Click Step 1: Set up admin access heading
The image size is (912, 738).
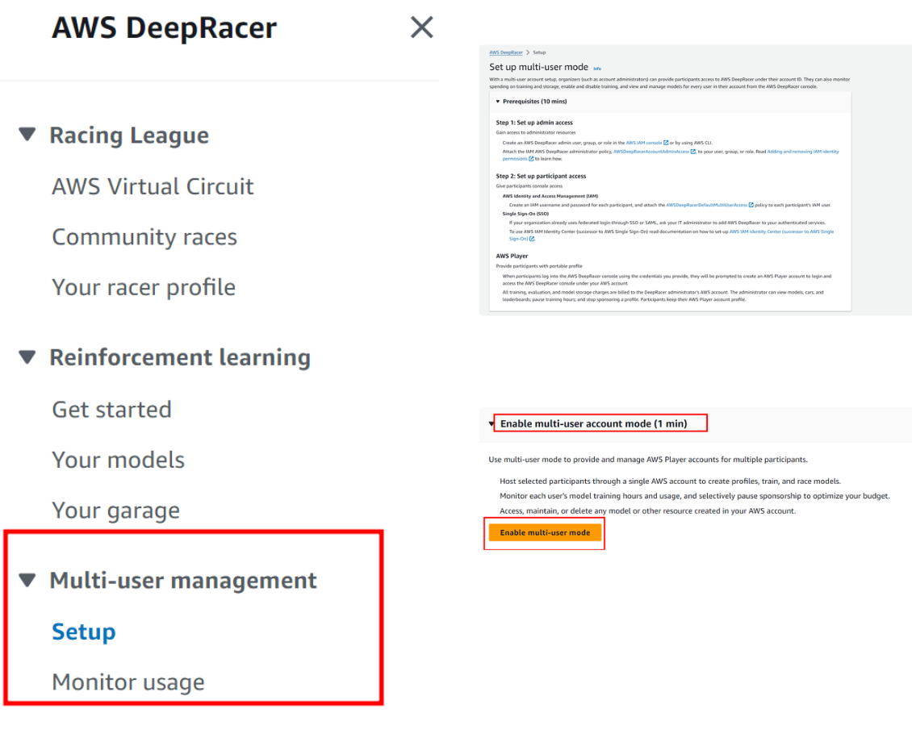[x=534, y=123]
